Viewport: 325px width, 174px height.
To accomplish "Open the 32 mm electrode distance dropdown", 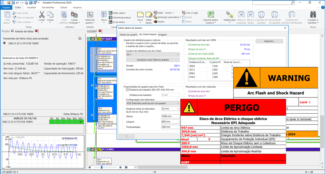I will pyautogui.click(x=178, y=108).
